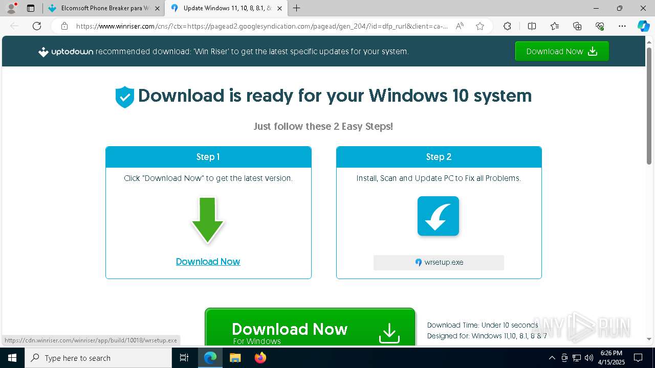655x368 pixels.
Task: Click the Step 2 header
Action: [439, 157]
